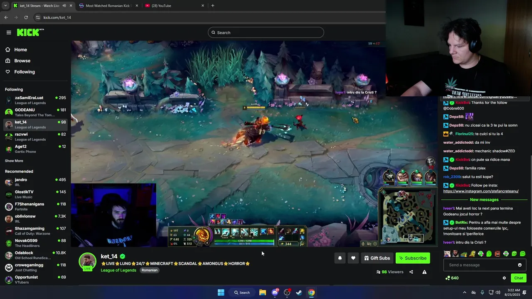Click username Depz88 saying familia rolex

click(456, 168)
